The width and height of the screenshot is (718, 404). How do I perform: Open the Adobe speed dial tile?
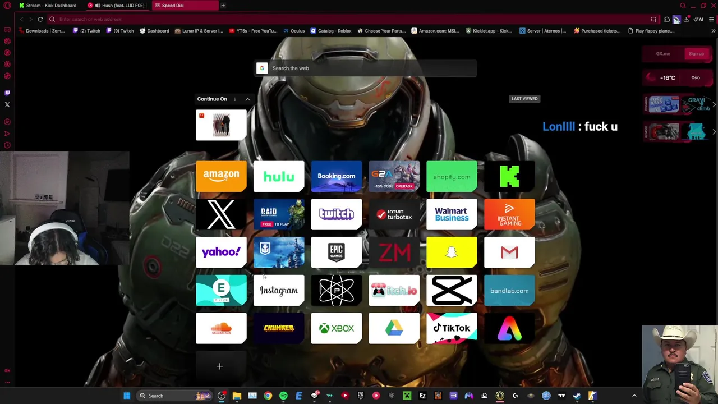point(509,328)
